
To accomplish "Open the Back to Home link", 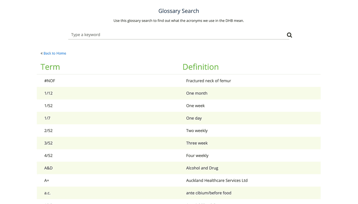I will [55, 53].
